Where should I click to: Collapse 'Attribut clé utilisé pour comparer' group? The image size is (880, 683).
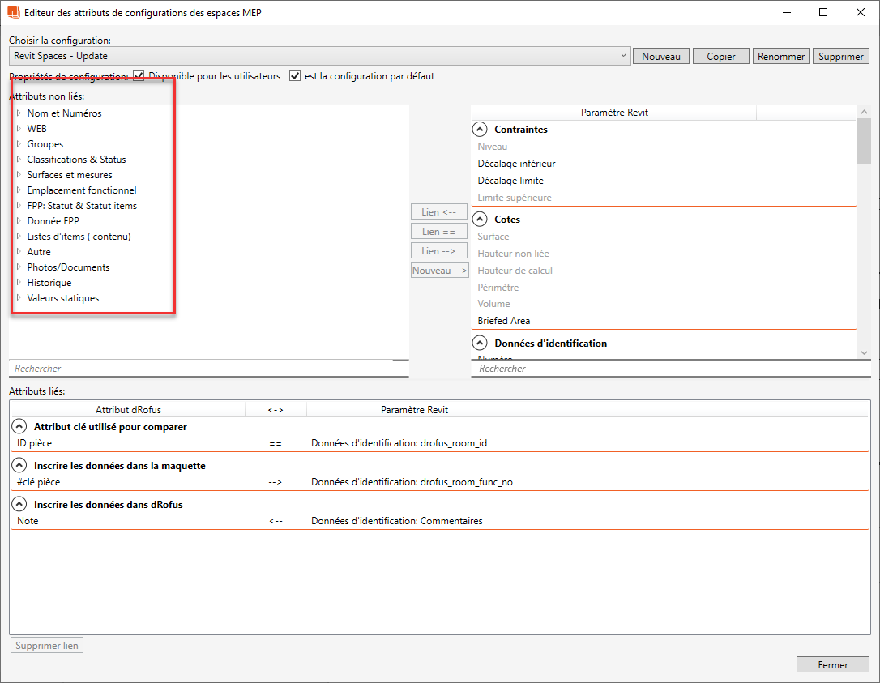pos(19,427)
